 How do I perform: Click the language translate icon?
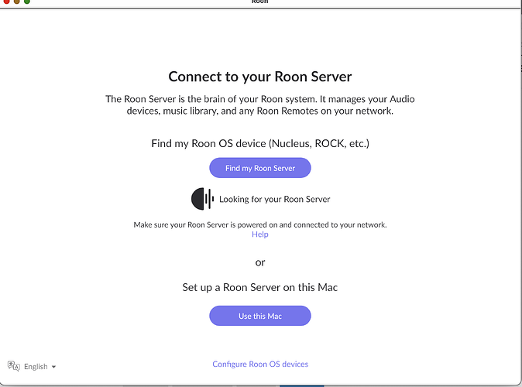[x=14, y=366]
